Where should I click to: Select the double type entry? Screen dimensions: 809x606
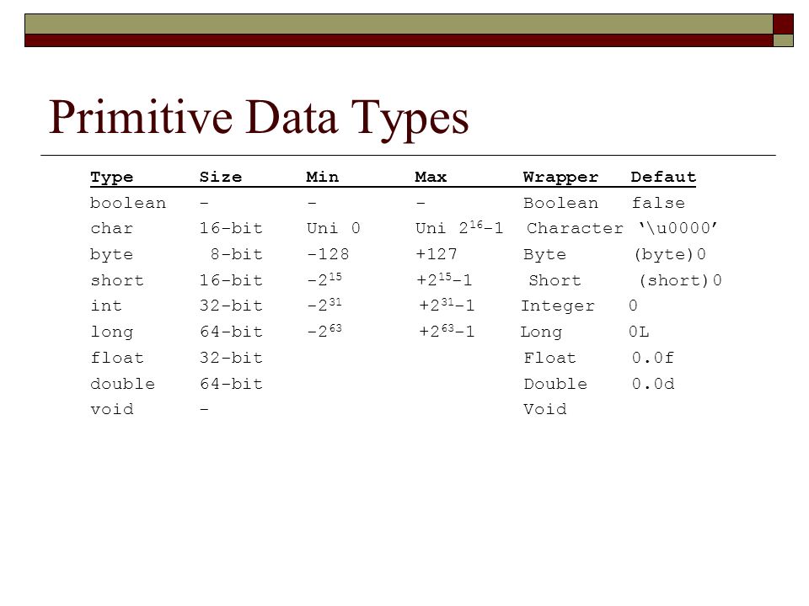[x=123, y=384]
